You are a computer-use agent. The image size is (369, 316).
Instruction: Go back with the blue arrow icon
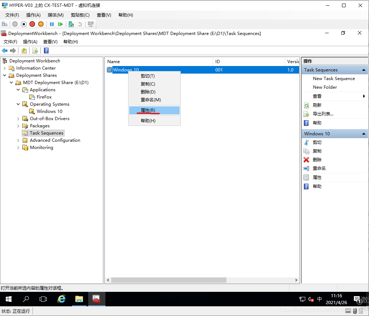[5, 51]
